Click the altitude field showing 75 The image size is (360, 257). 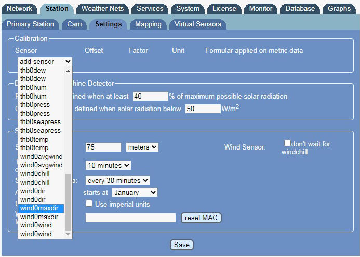click(x=103, y=147)
